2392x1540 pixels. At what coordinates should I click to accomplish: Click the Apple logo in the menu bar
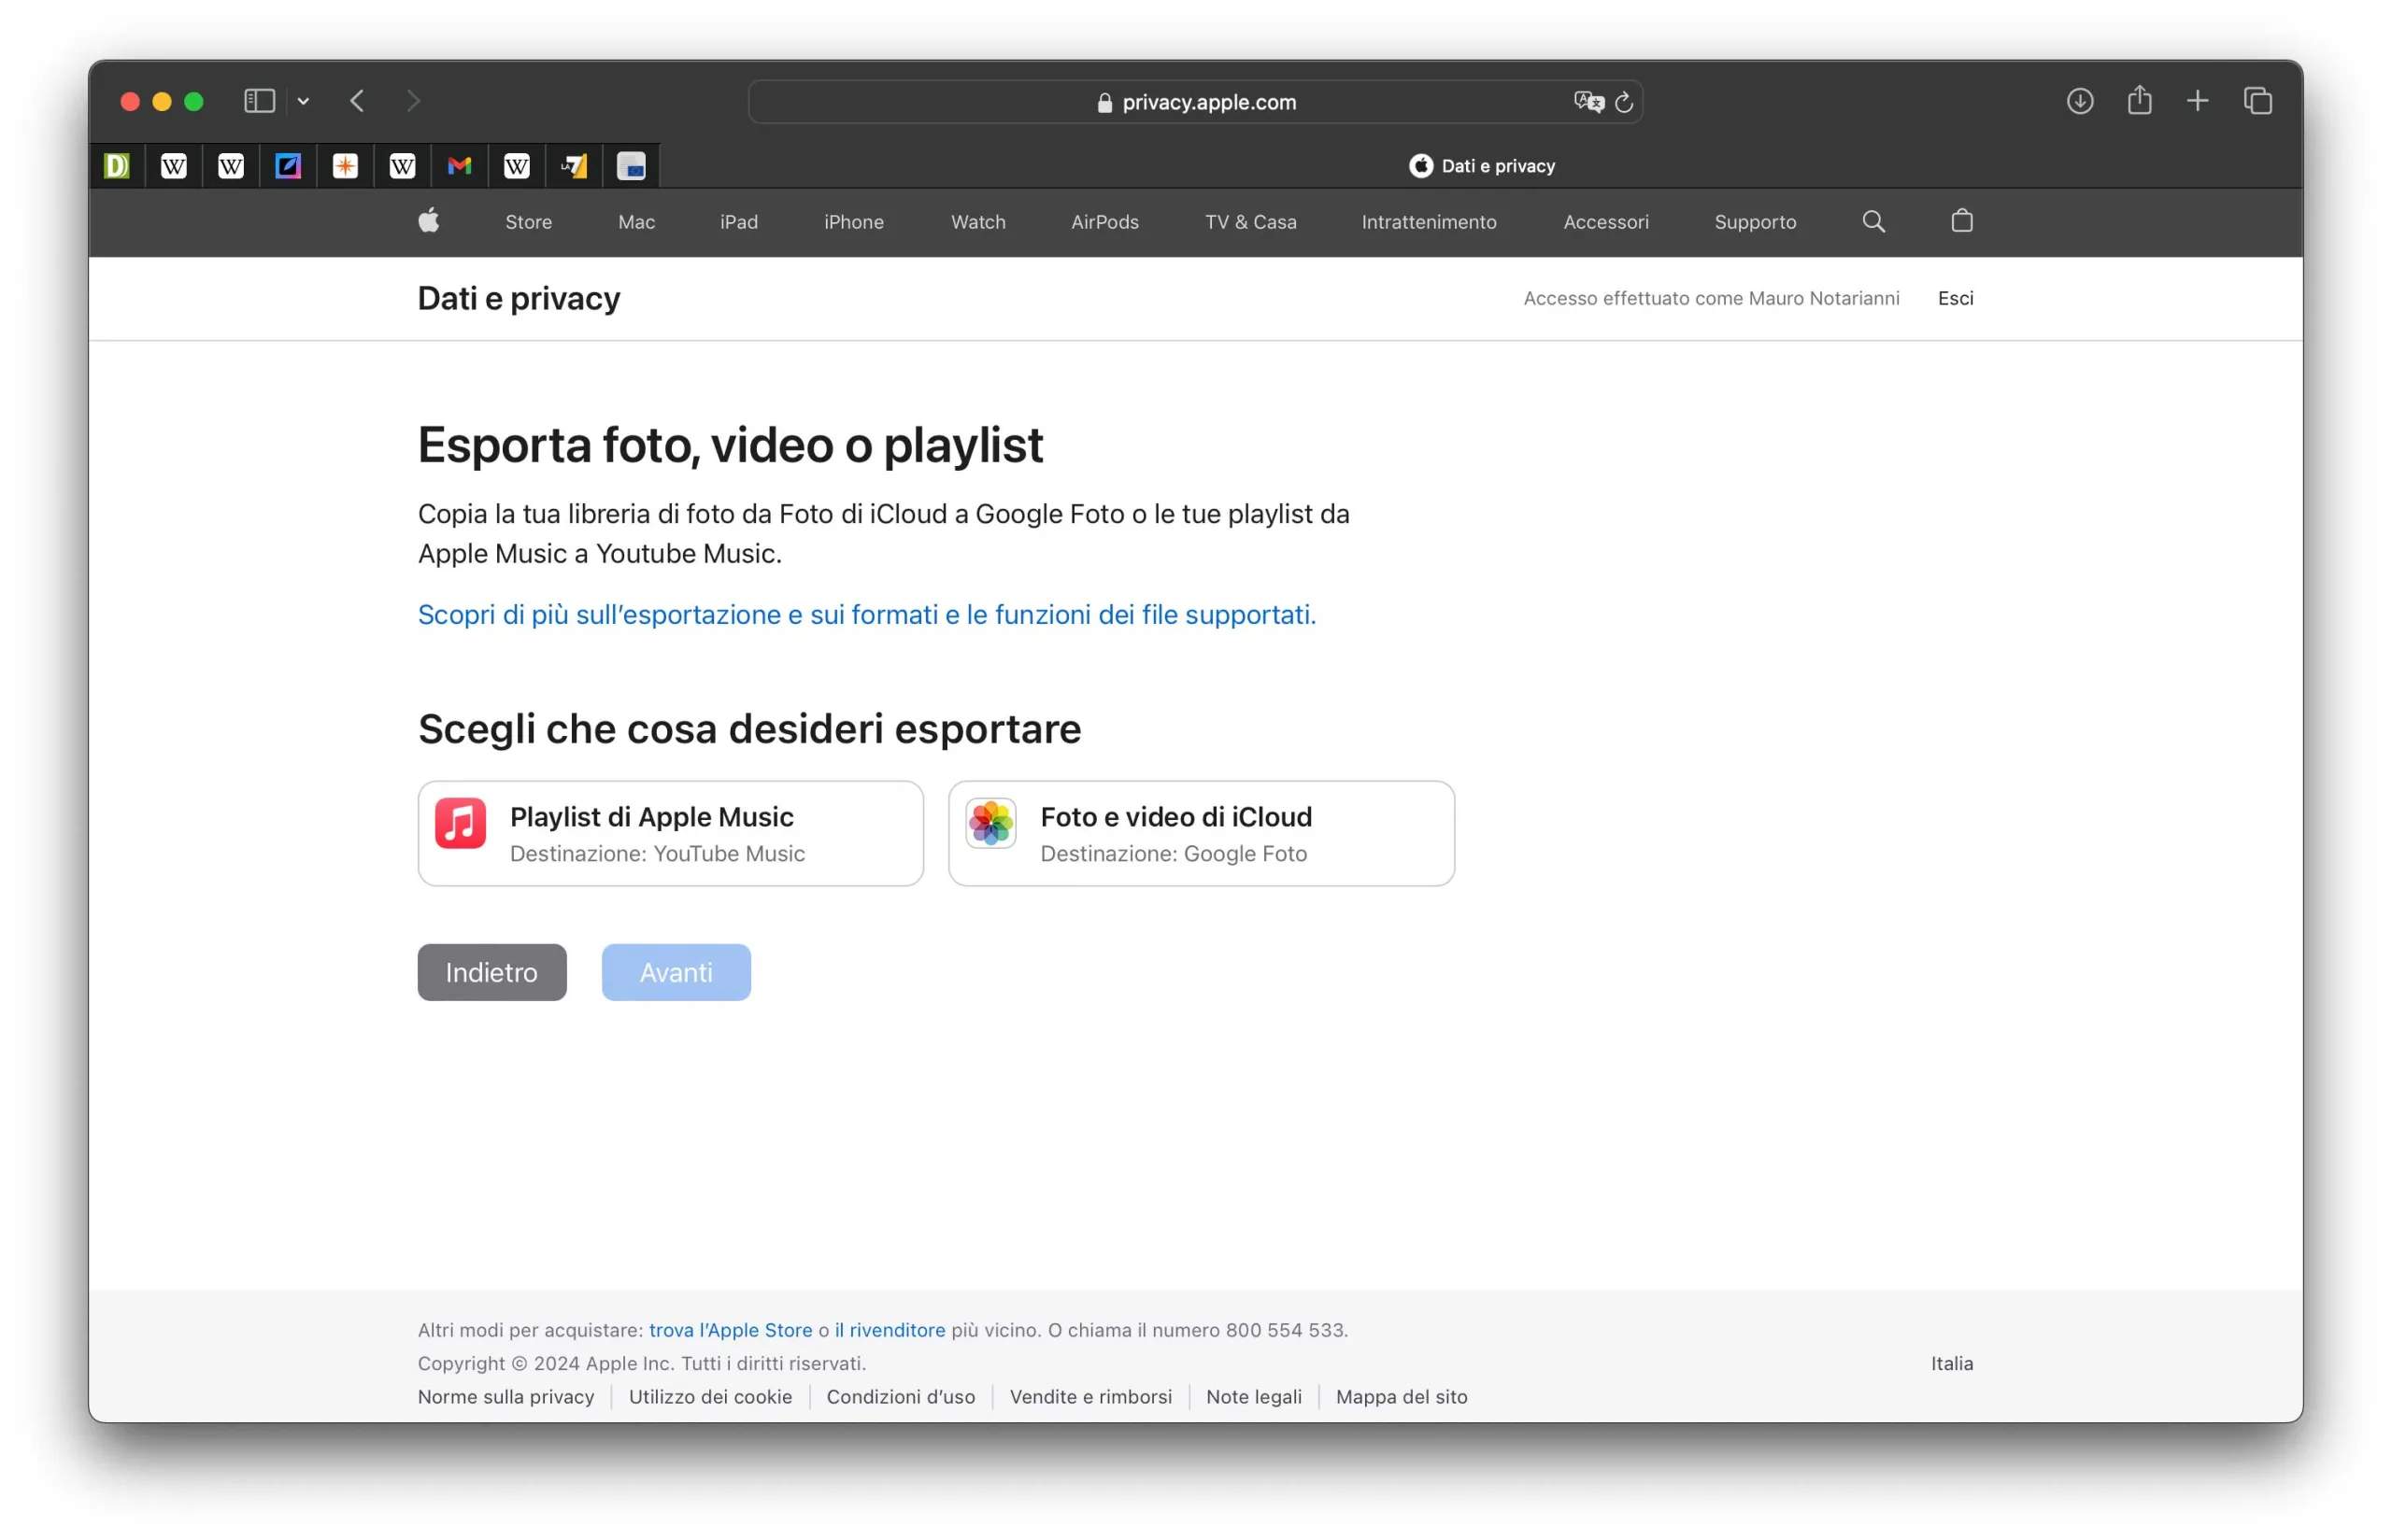(431, 221)
